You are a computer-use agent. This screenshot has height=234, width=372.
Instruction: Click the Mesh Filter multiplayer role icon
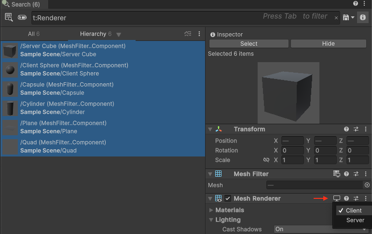click(x=337, y=174)
